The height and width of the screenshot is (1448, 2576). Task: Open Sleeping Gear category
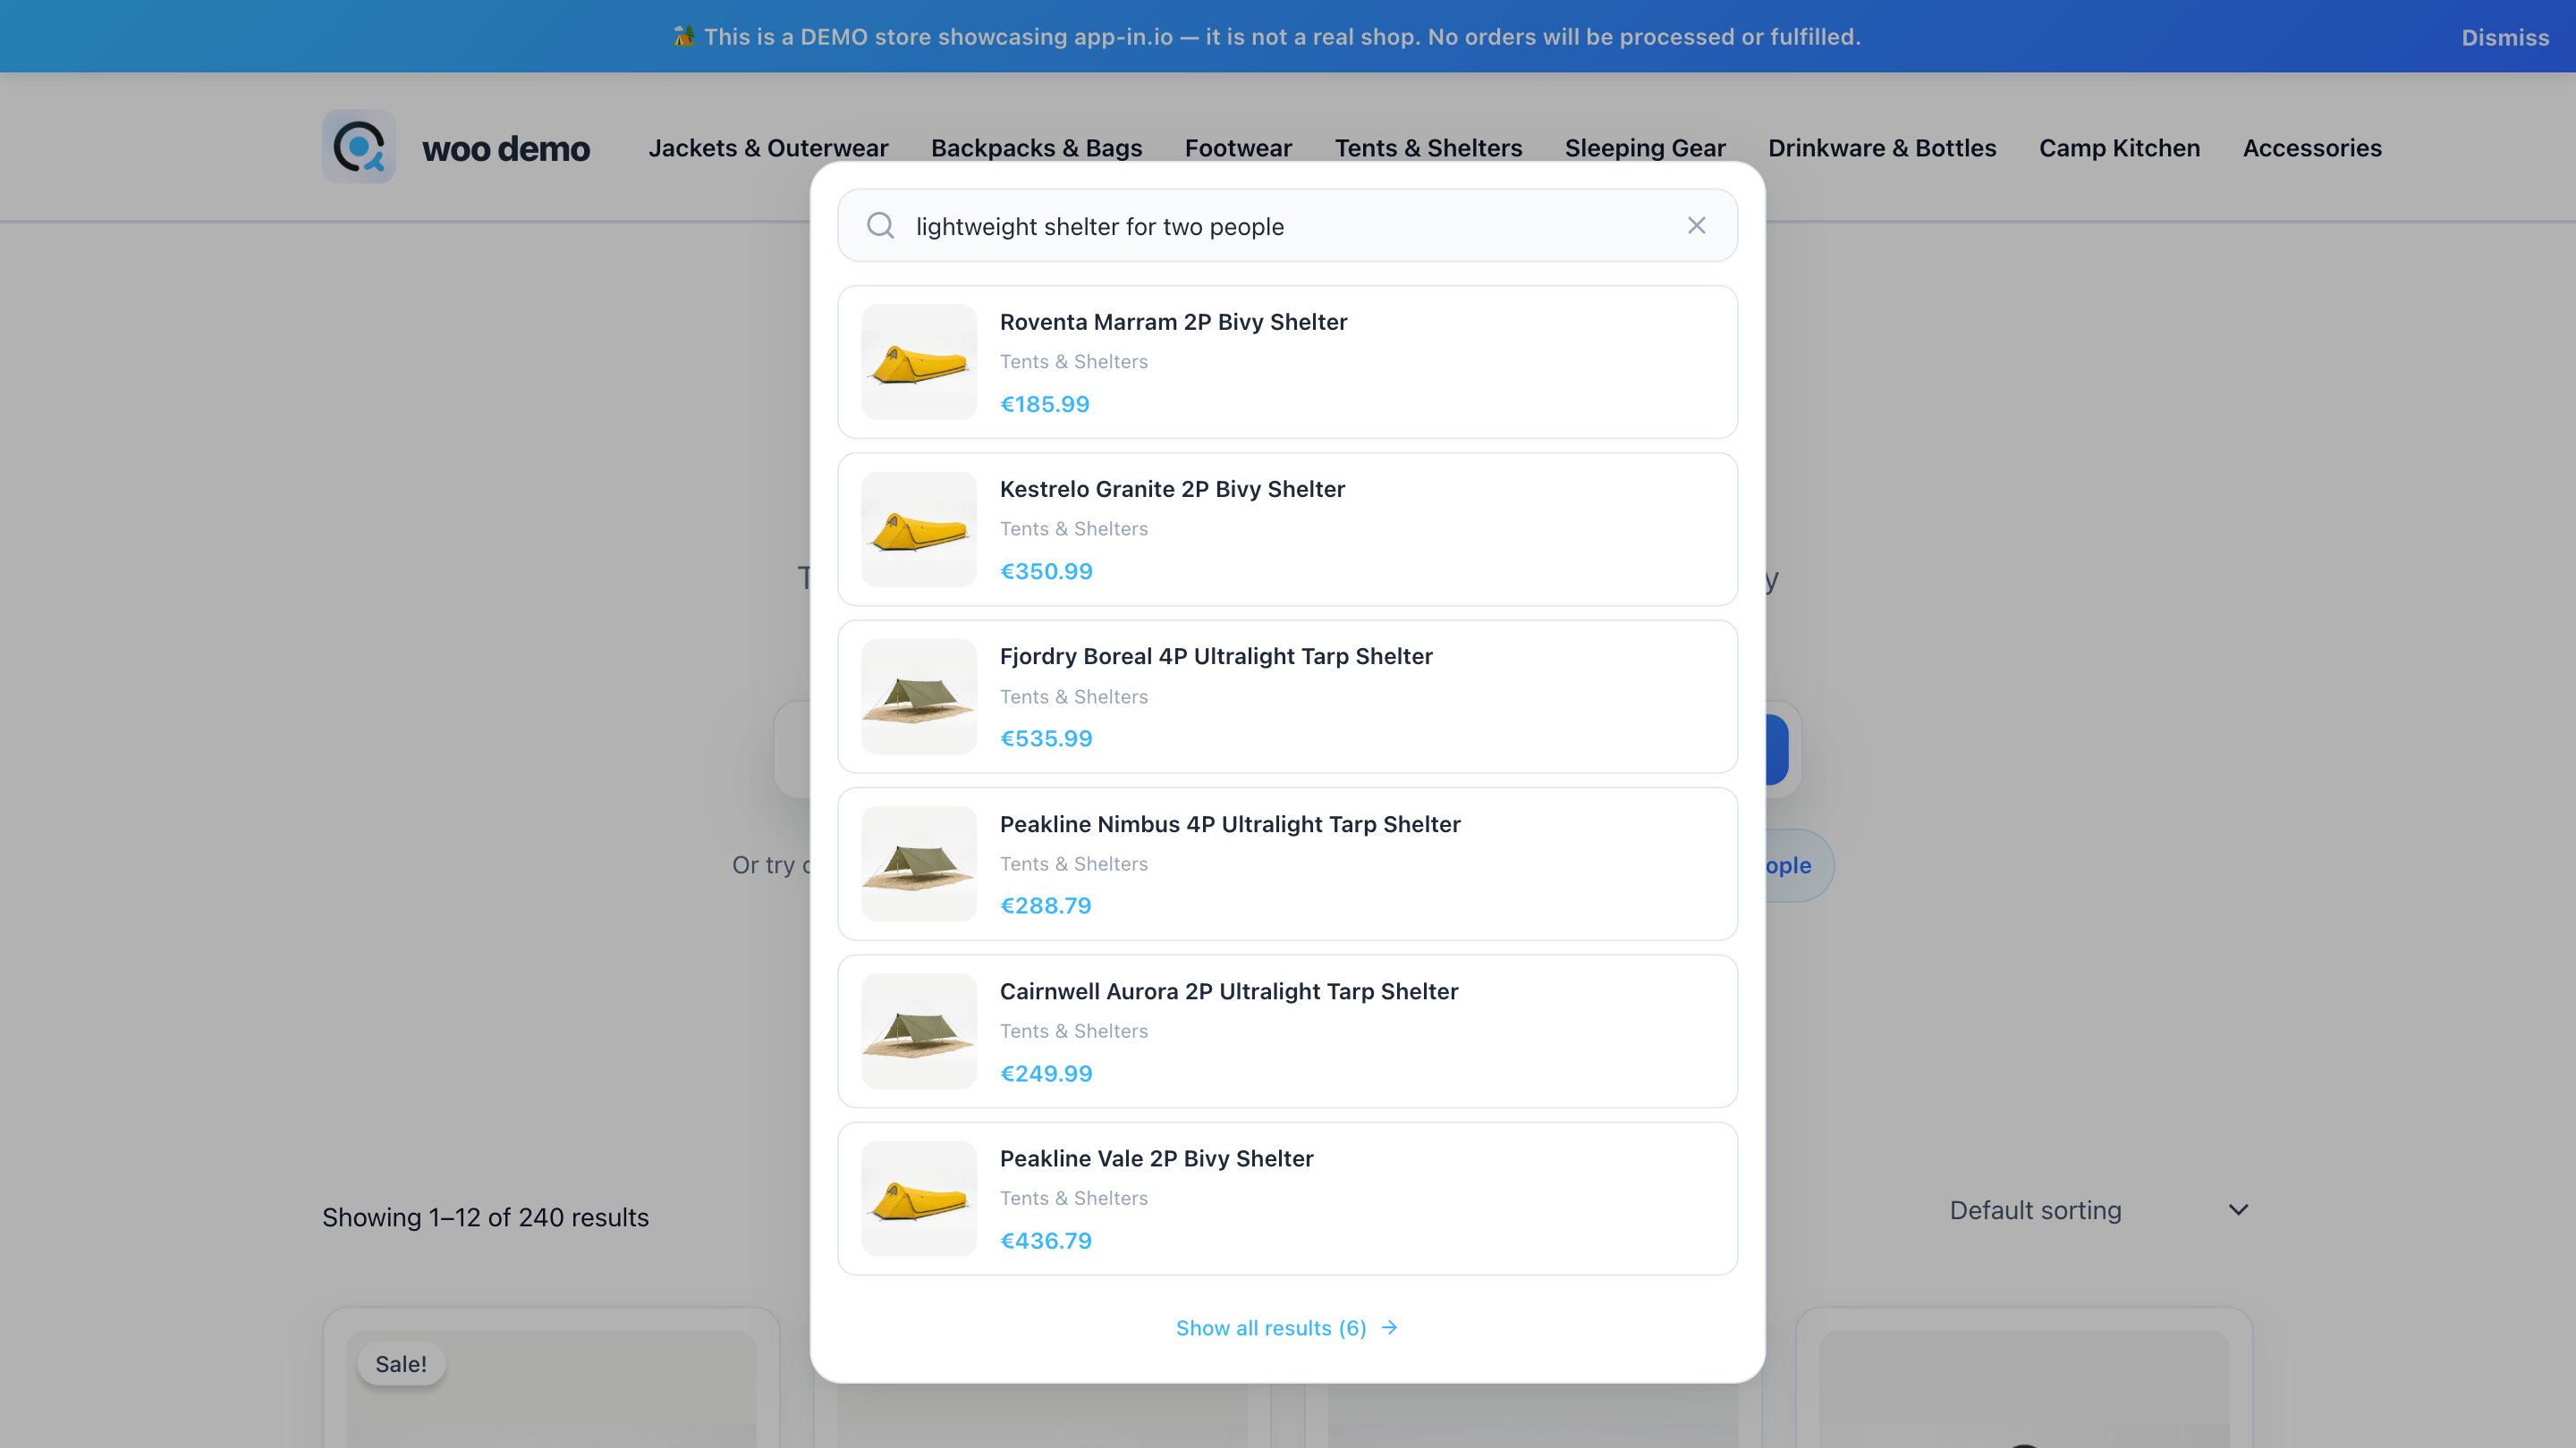point(1645,147)
